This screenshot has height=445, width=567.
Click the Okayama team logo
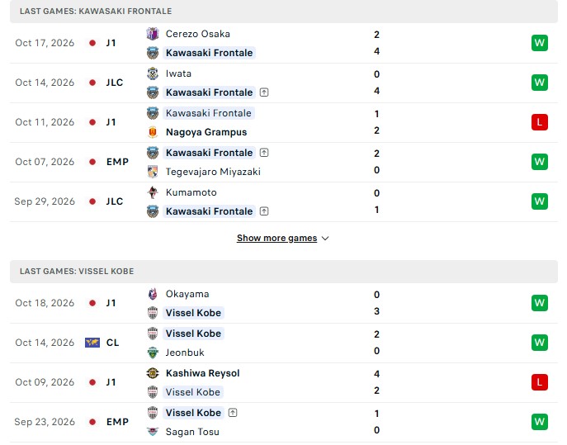click(x=153, y=294)
